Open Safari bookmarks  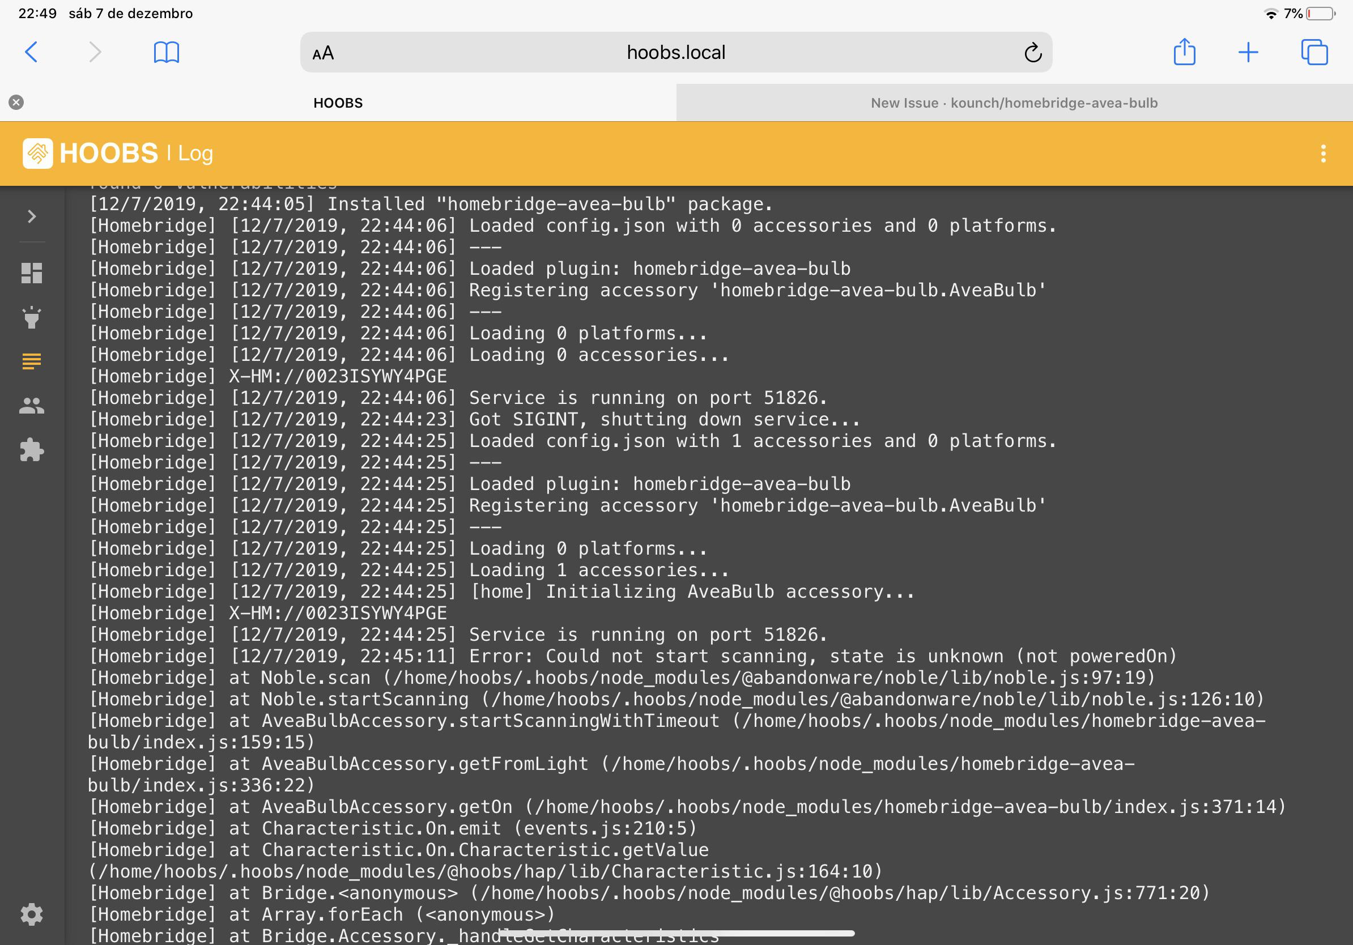167,52
